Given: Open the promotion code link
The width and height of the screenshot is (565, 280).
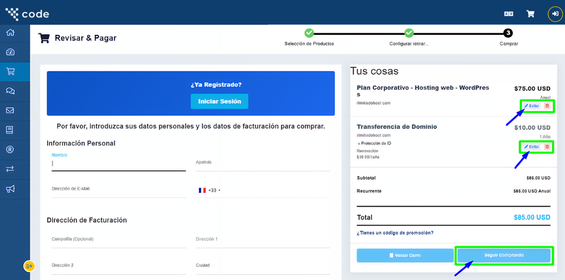Looking at the screenshot, I should point(395,233).
